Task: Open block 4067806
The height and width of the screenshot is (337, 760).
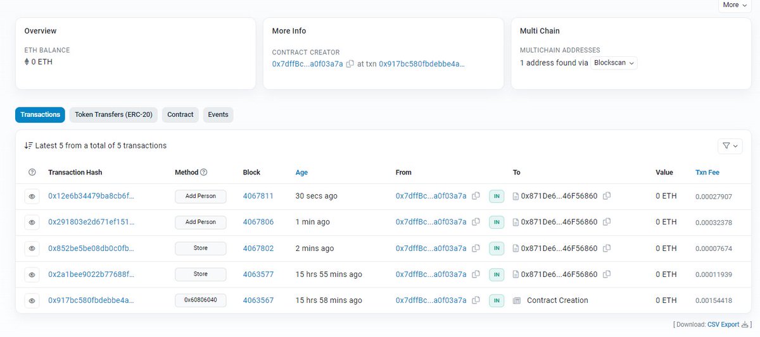Action: click(258, 222)
